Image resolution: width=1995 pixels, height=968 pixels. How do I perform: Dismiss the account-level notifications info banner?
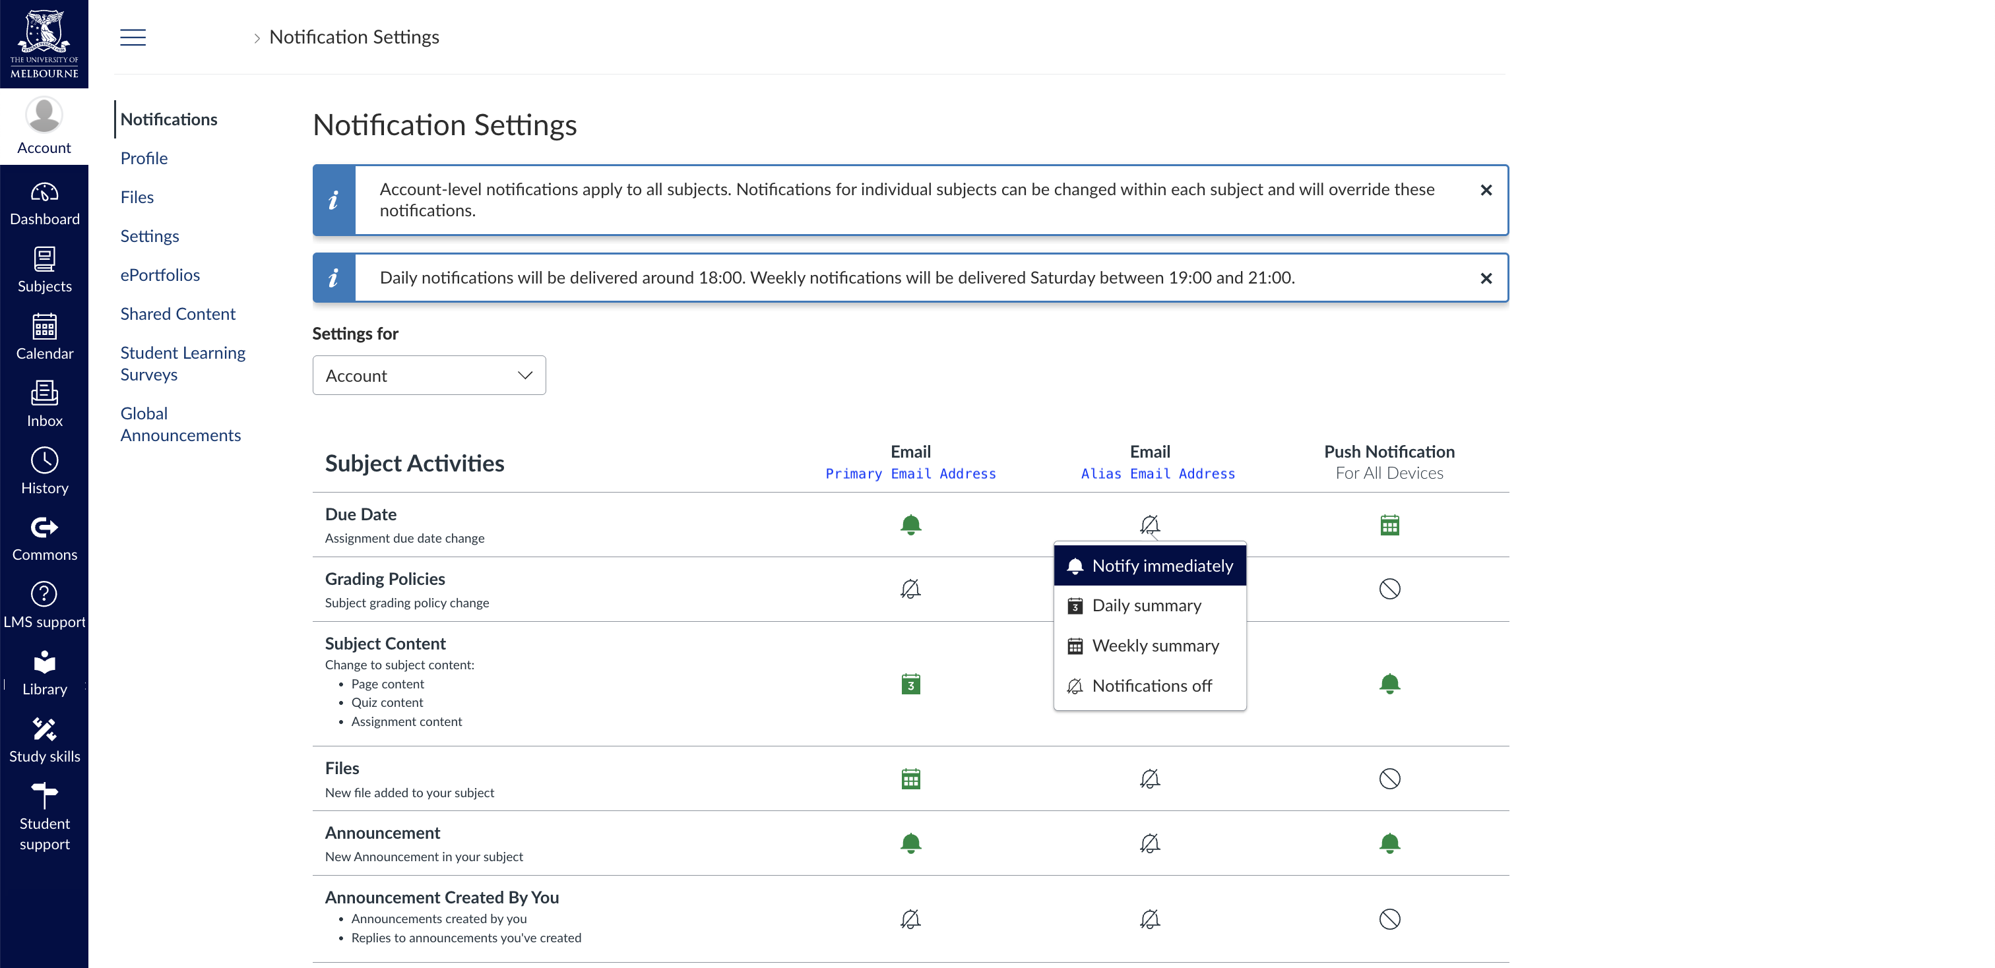1486,191
